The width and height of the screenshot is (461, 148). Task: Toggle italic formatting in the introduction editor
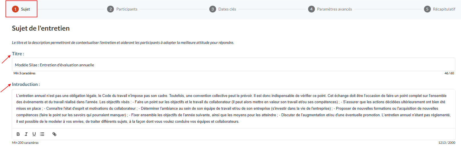[x=26, y=134]
